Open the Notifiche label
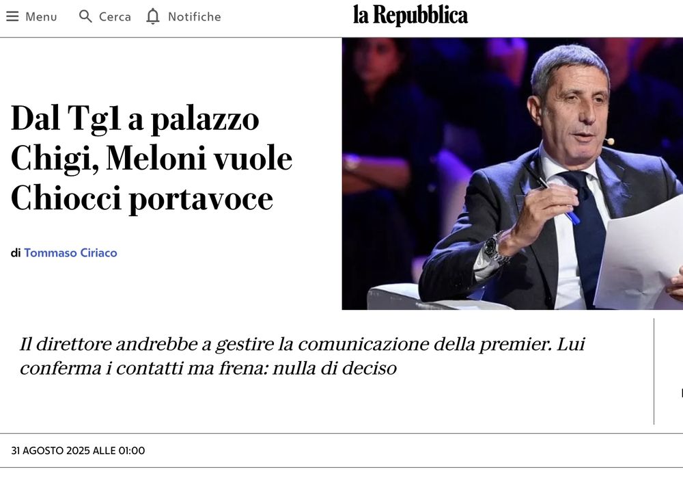Screen dimensions: 683x487 click(x=194, y=16)
